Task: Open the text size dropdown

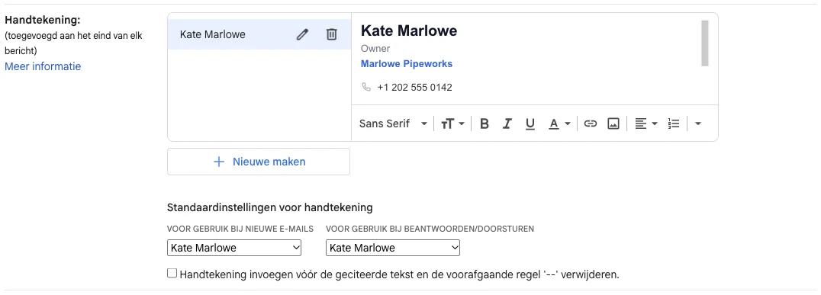Action: tap(453, 124)
